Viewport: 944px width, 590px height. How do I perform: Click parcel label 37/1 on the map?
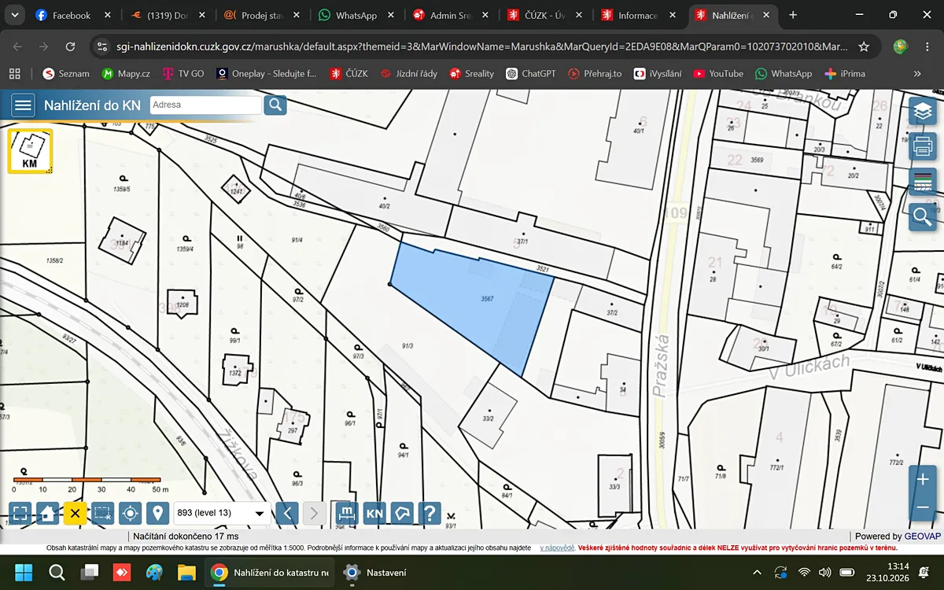pos(522,242)
